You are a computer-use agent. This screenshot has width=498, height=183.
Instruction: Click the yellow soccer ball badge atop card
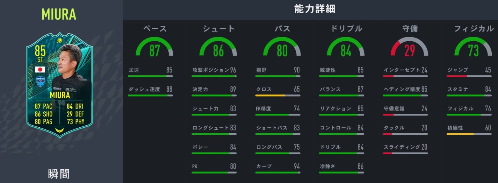[60, 40]
